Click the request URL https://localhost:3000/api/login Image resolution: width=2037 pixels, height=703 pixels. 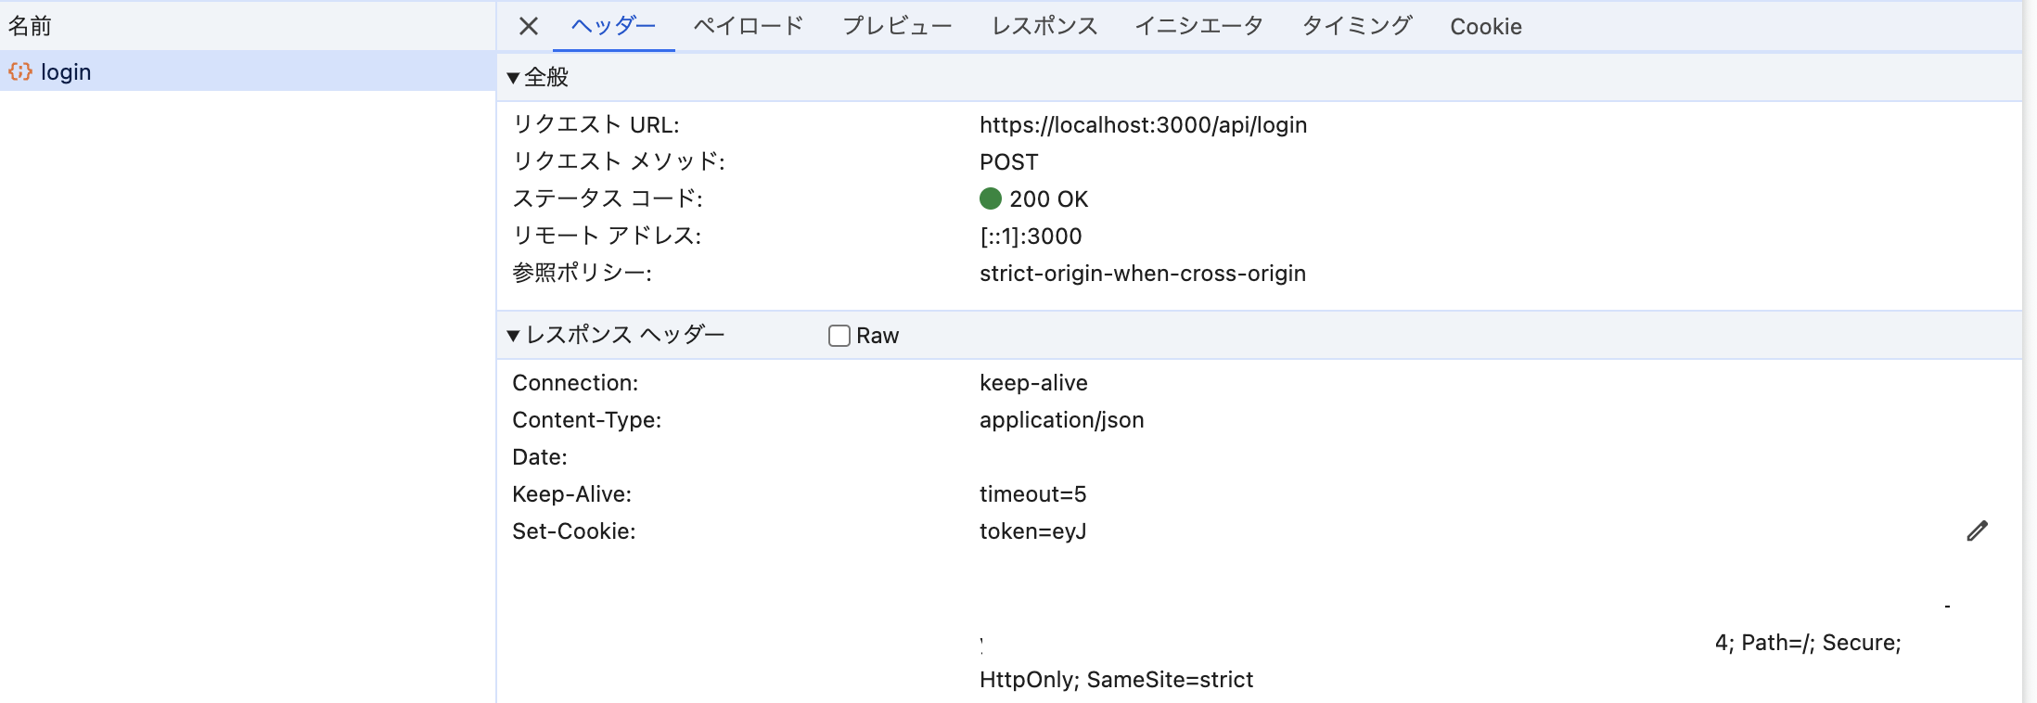tap(1144, 124)
